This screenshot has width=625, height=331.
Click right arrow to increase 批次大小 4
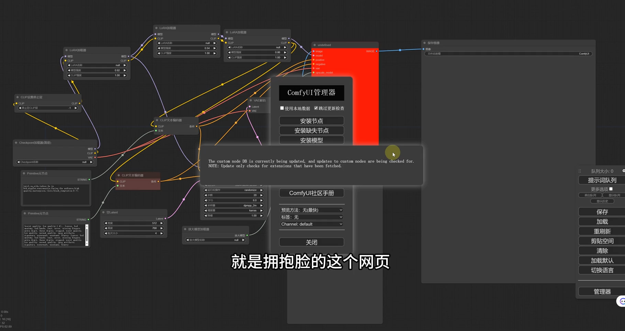click(x=161, y=233)
